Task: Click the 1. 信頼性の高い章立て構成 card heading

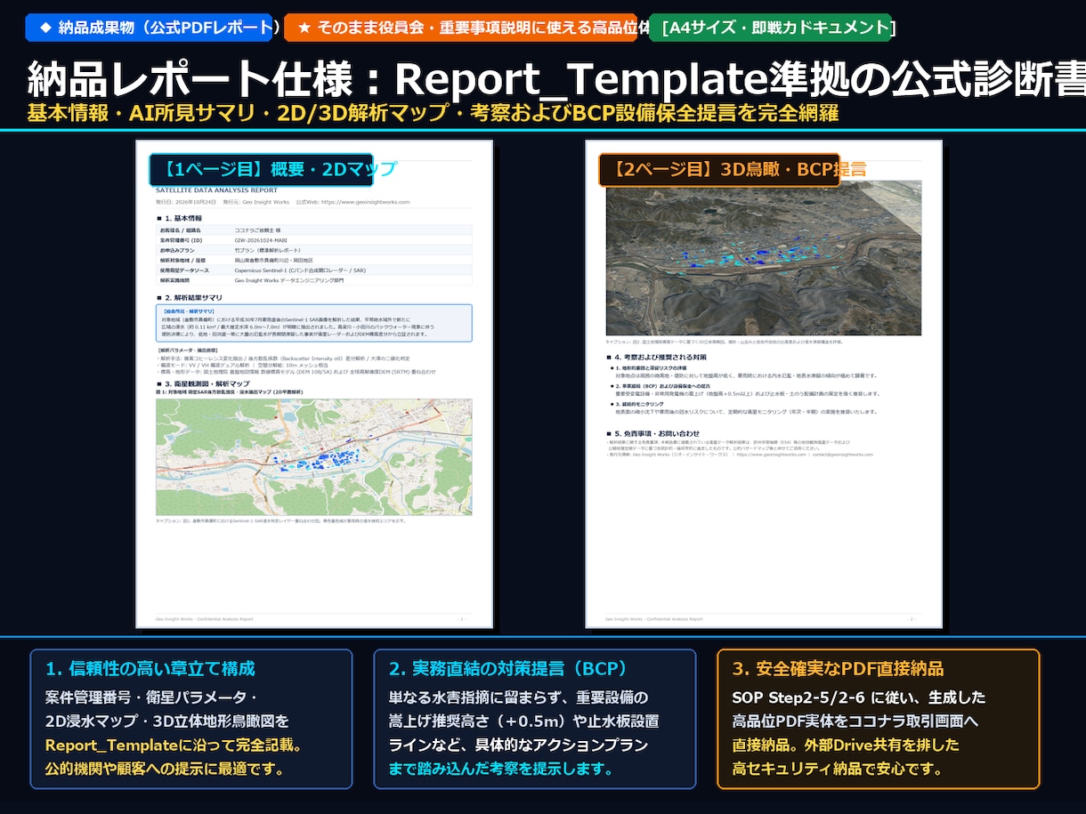Action: tap(150, 668)
